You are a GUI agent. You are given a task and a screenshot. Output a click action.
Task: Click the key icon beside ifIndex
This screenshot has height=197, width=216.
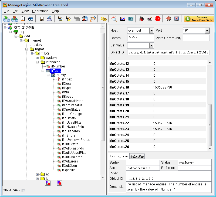click(x=59, y=79)
